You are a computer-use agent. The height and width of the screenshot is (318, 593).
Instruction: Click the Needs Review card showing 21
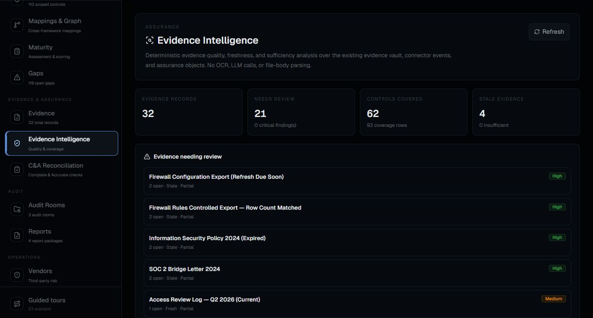301,112
